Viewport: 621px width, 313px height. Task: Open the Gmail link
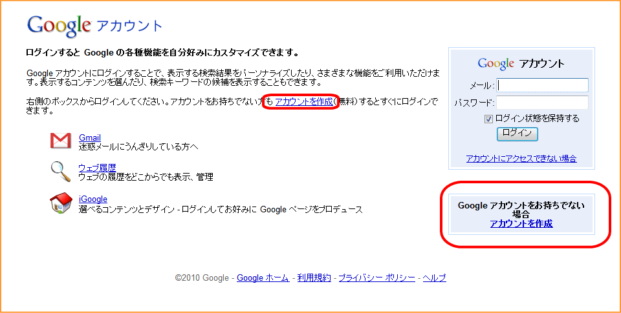click(90, 137)
